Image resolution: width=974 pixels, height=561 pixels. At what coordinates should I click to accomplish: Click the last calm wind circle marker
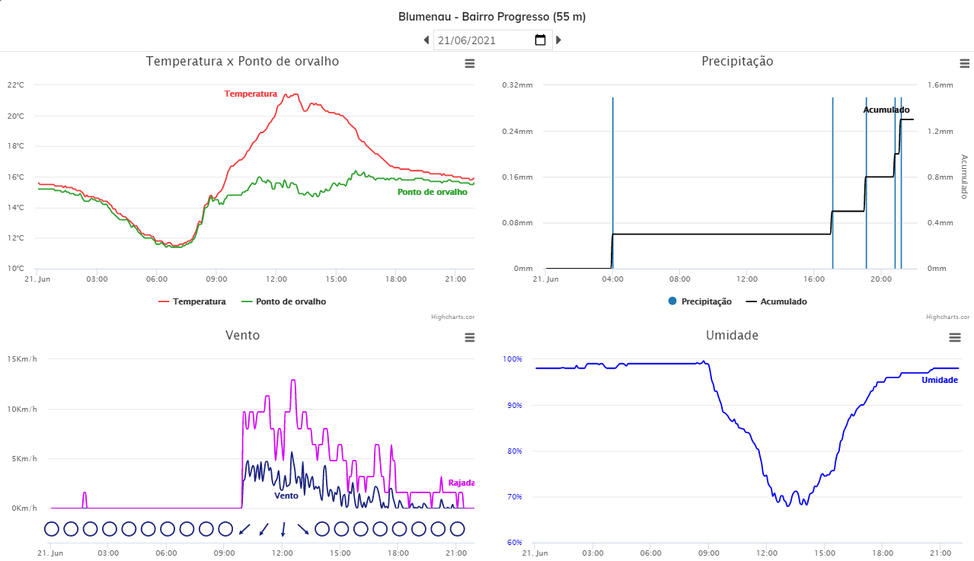pyautogui.click(x=457, y=528)
